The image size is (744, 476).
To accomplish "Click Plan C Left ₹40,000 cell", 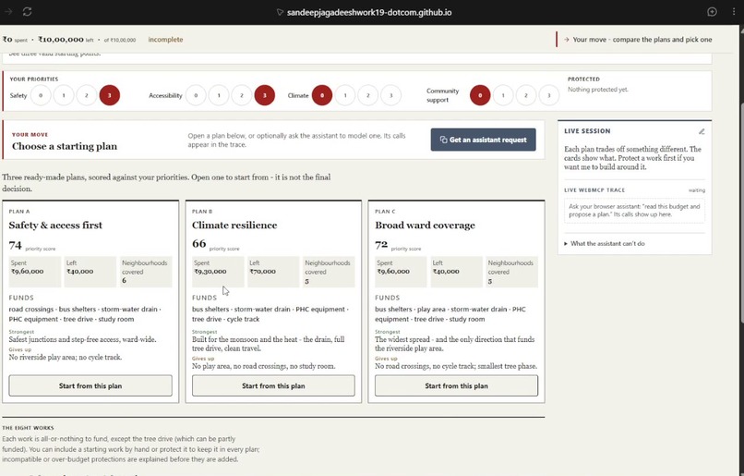I will point(456,272).
